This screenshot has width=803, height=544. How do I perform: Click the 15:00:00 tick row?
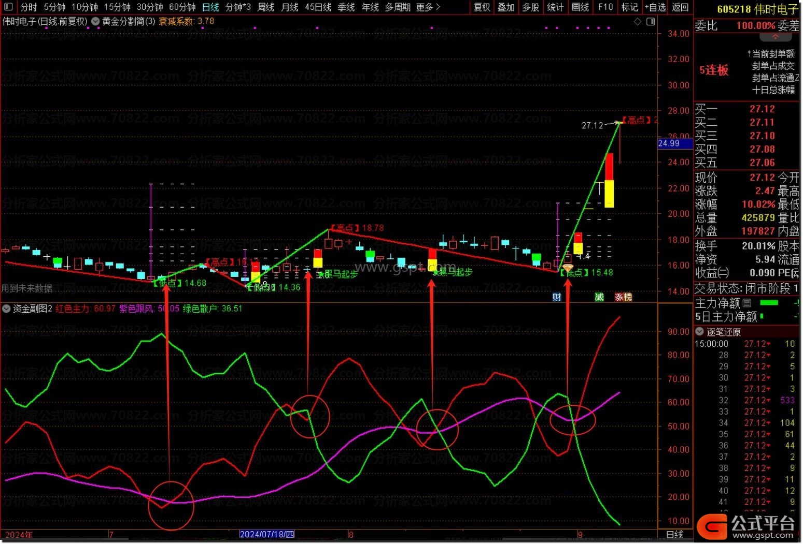[745, 344]
